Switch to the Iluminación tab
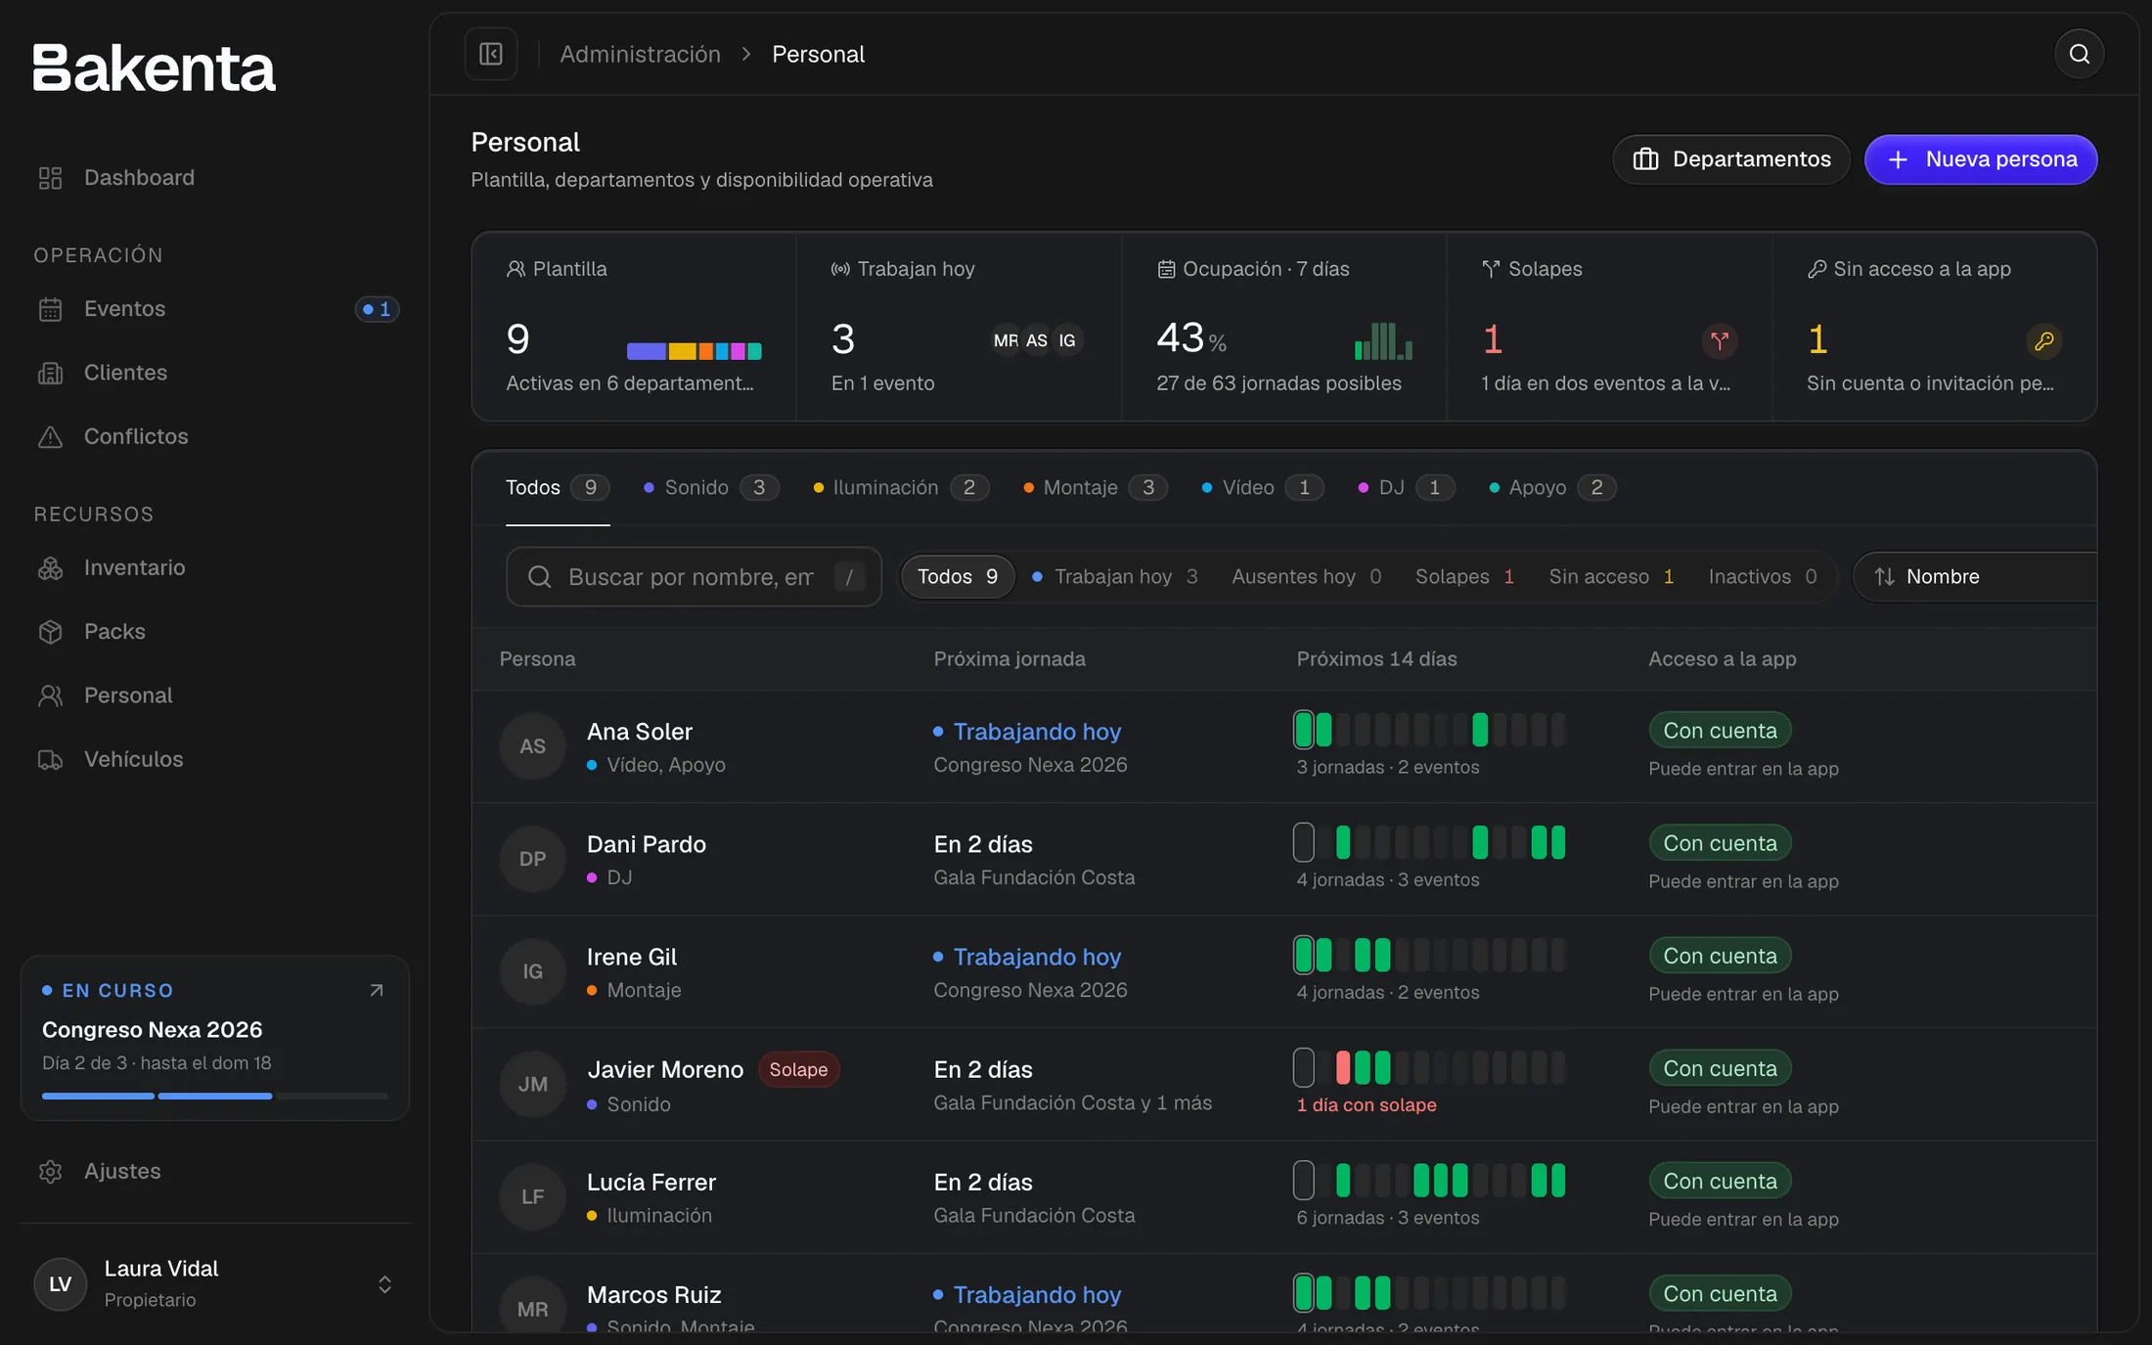The height and width of the screenshot is (1345, 2152). [x=900, y=487]
